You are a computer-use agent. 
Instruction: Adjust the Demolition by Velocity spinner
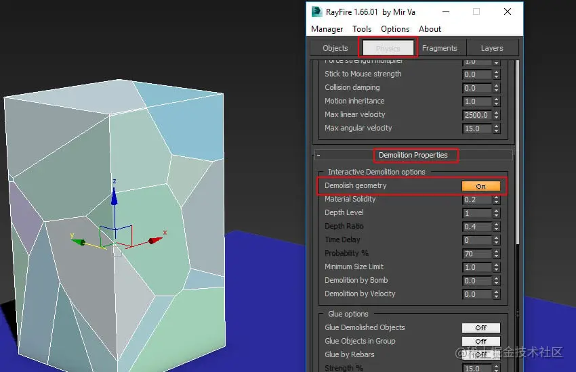tap(496, 294)
